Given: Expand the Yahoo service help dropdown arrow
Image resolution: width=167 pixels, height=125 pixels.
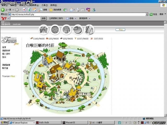Looking at the screenshot, I should coord(90,18).
